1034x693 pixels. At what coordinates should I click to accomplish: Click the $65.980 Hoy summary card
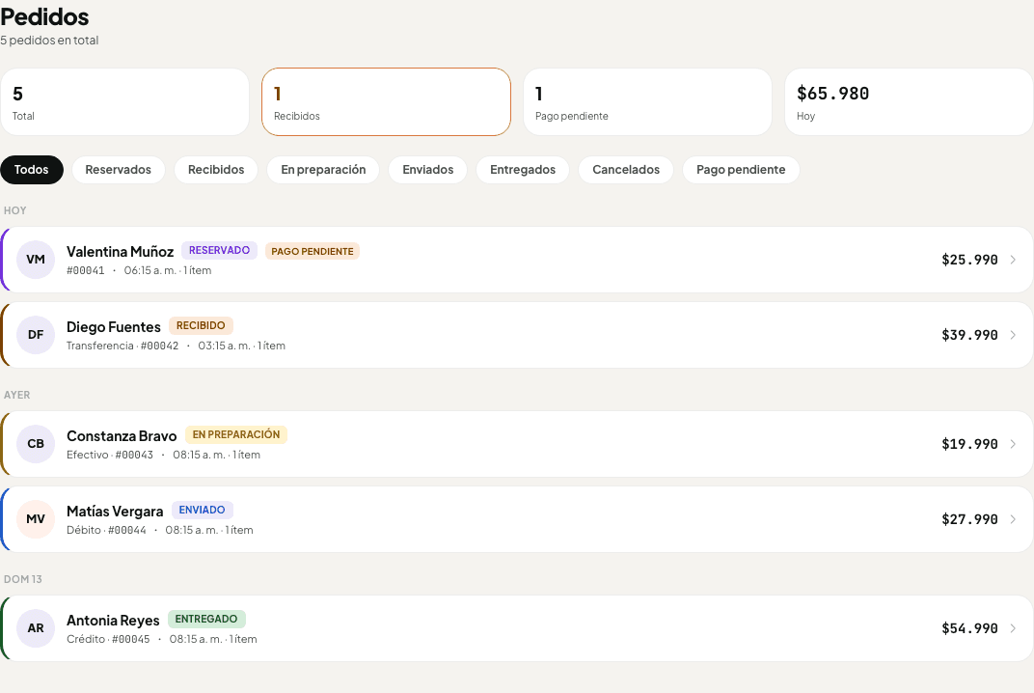click(x=910, y=101)
